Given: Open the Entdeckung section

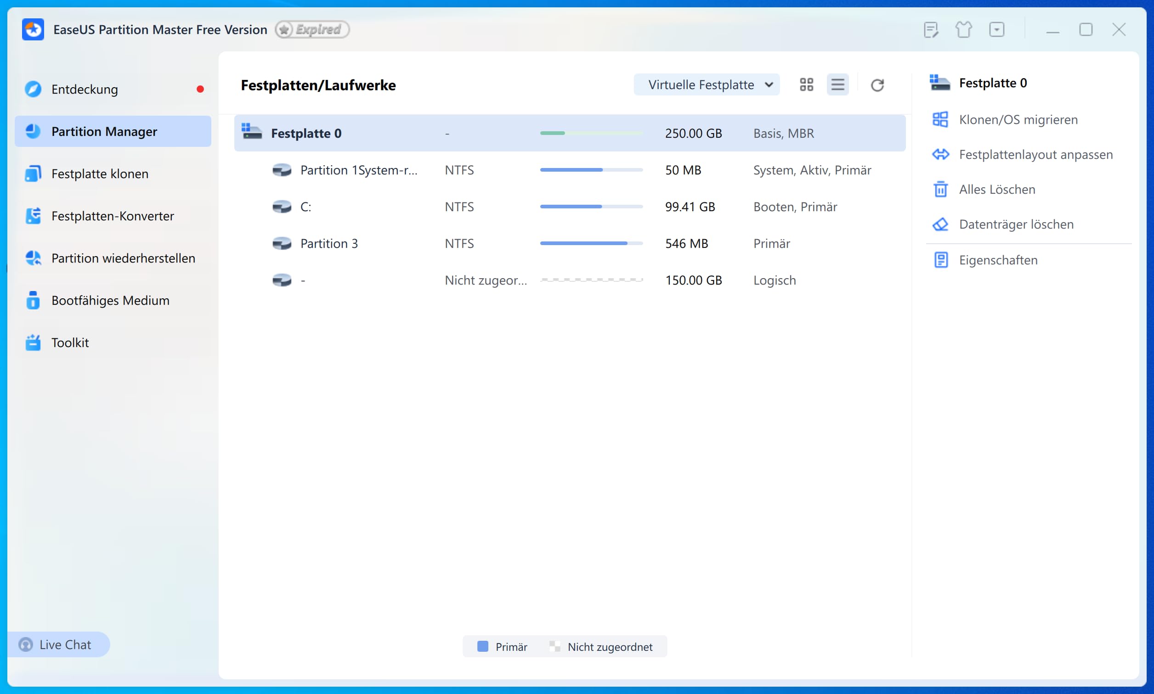Looking at the screenshot, I should click(x=113, y=89).
